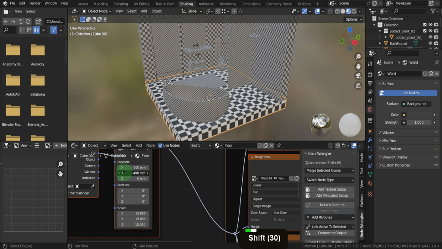Click the Add Texture Setup button

pos(331,189)
